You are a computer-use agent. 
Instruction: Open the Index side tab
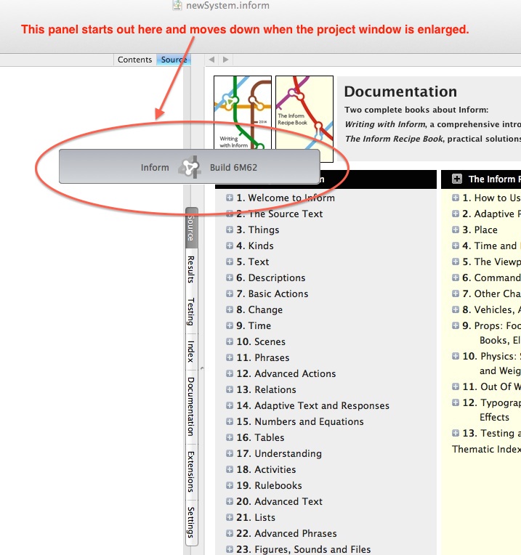tap(191, 351)
